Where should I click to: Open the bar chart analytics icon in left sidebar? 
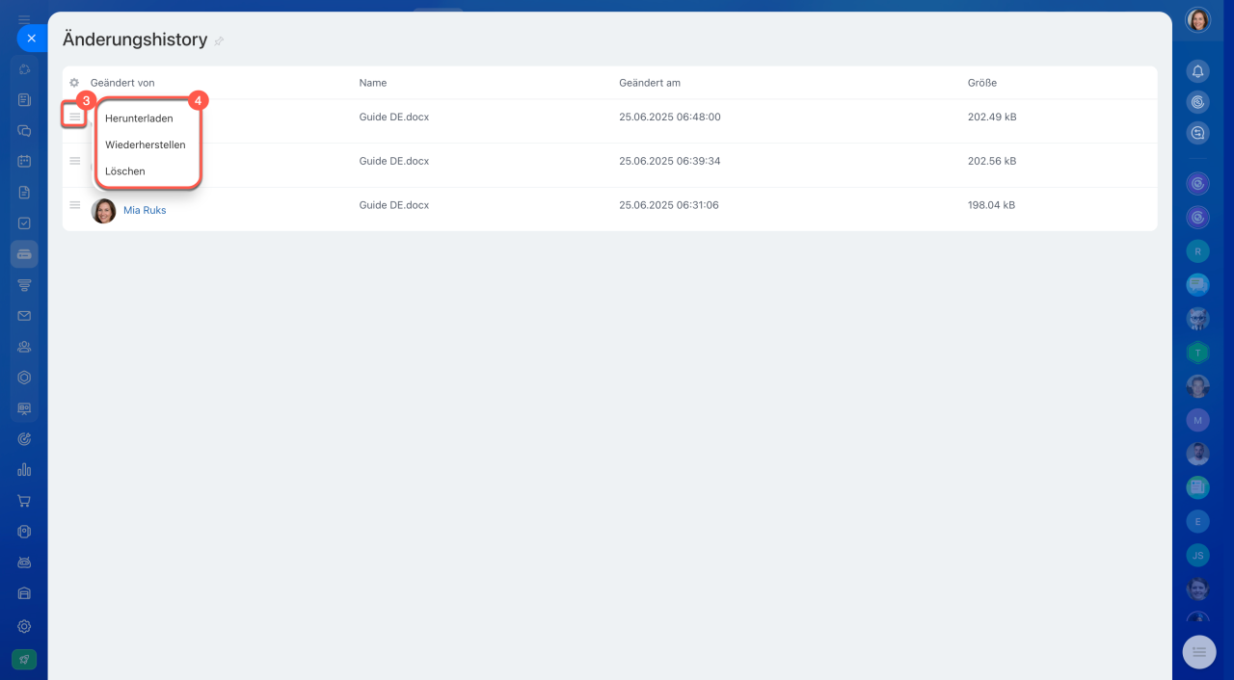click(24, 470)
